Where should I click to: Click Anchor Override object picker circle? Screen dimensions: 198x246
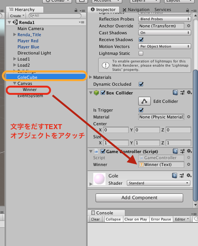(188, 26)
